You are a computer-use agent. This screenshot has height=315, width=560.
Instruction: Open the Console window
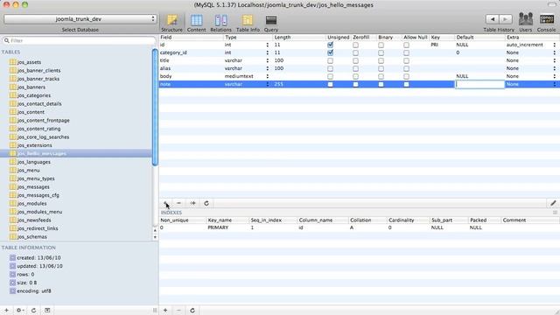[x=546, y=22]
